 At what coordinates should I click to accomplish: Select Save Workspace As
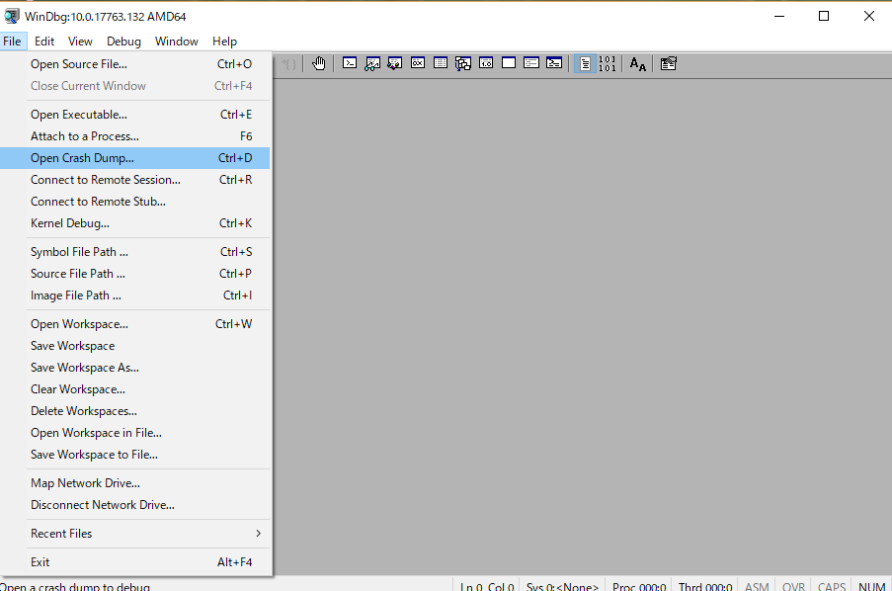point(134,368)
